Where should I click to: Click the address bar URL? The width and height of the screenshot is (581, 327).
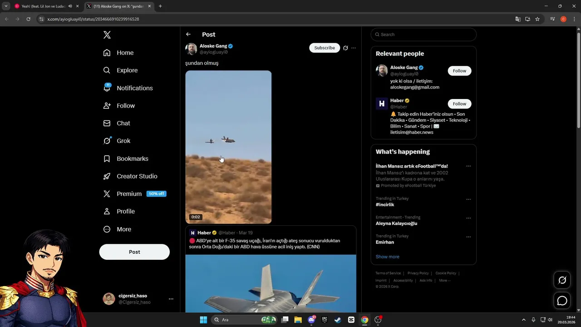click(94, 19)
